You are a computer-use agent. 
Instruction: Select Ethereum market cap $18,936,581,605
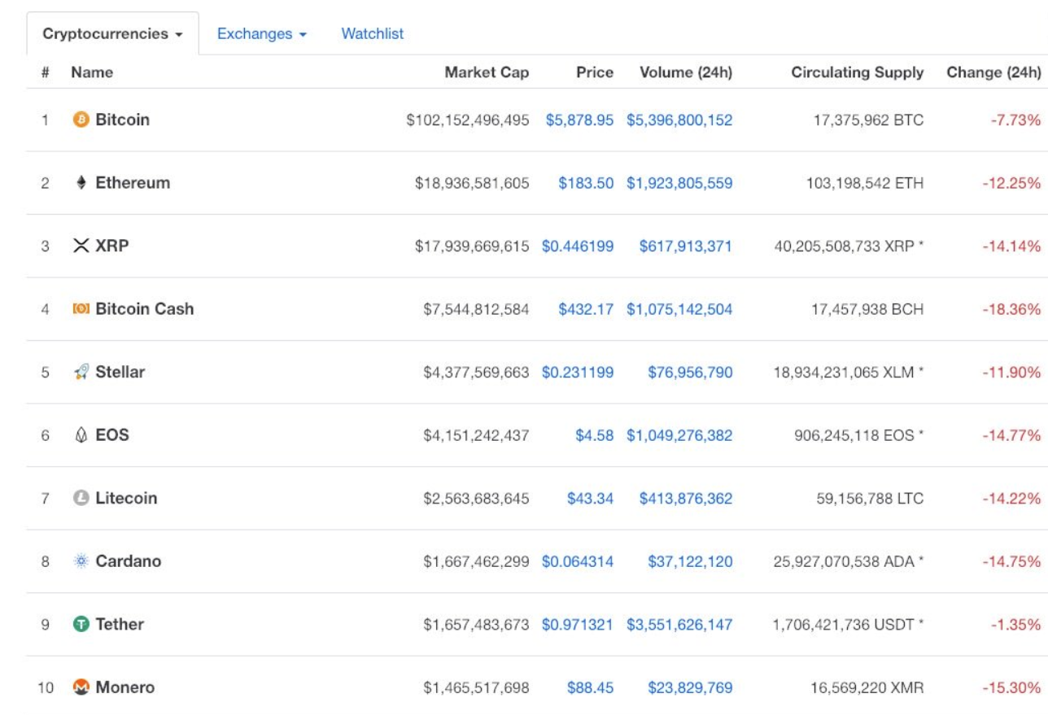472,183
